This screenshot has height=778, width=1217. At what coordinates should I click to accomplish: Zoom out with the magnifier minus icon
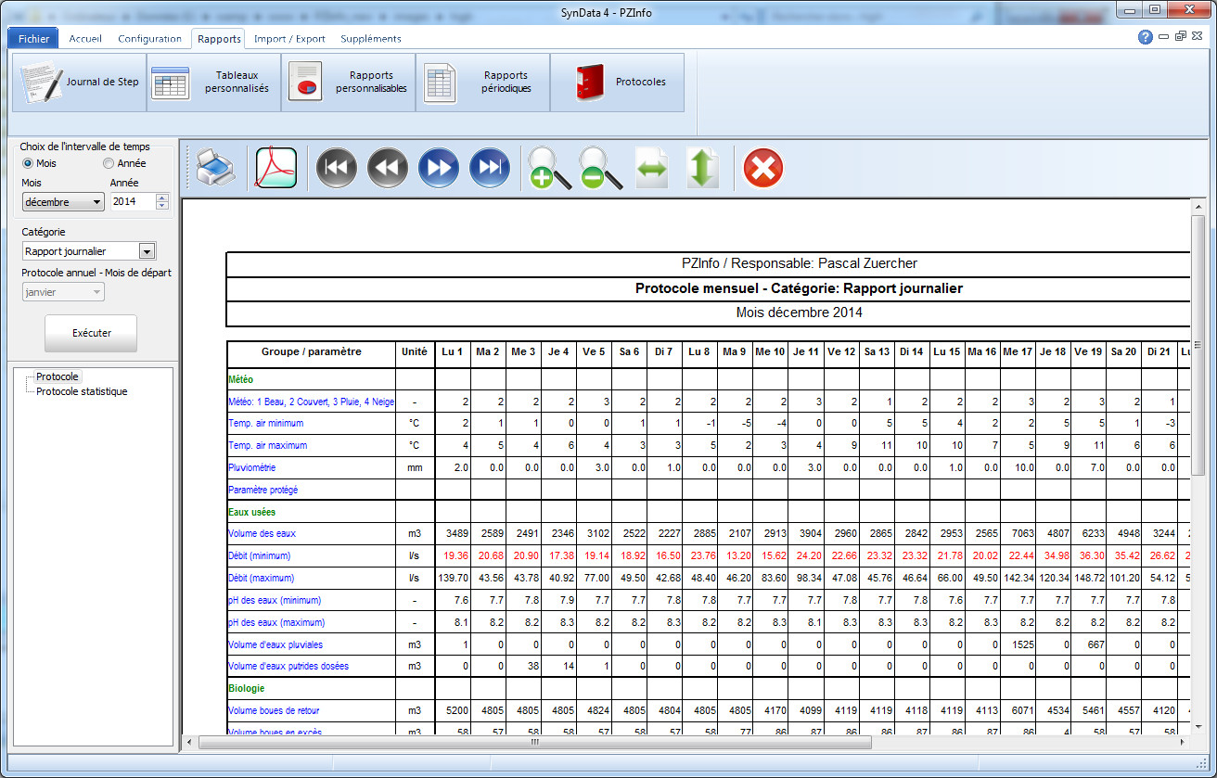pyautogui.click(x=600, y=169)
